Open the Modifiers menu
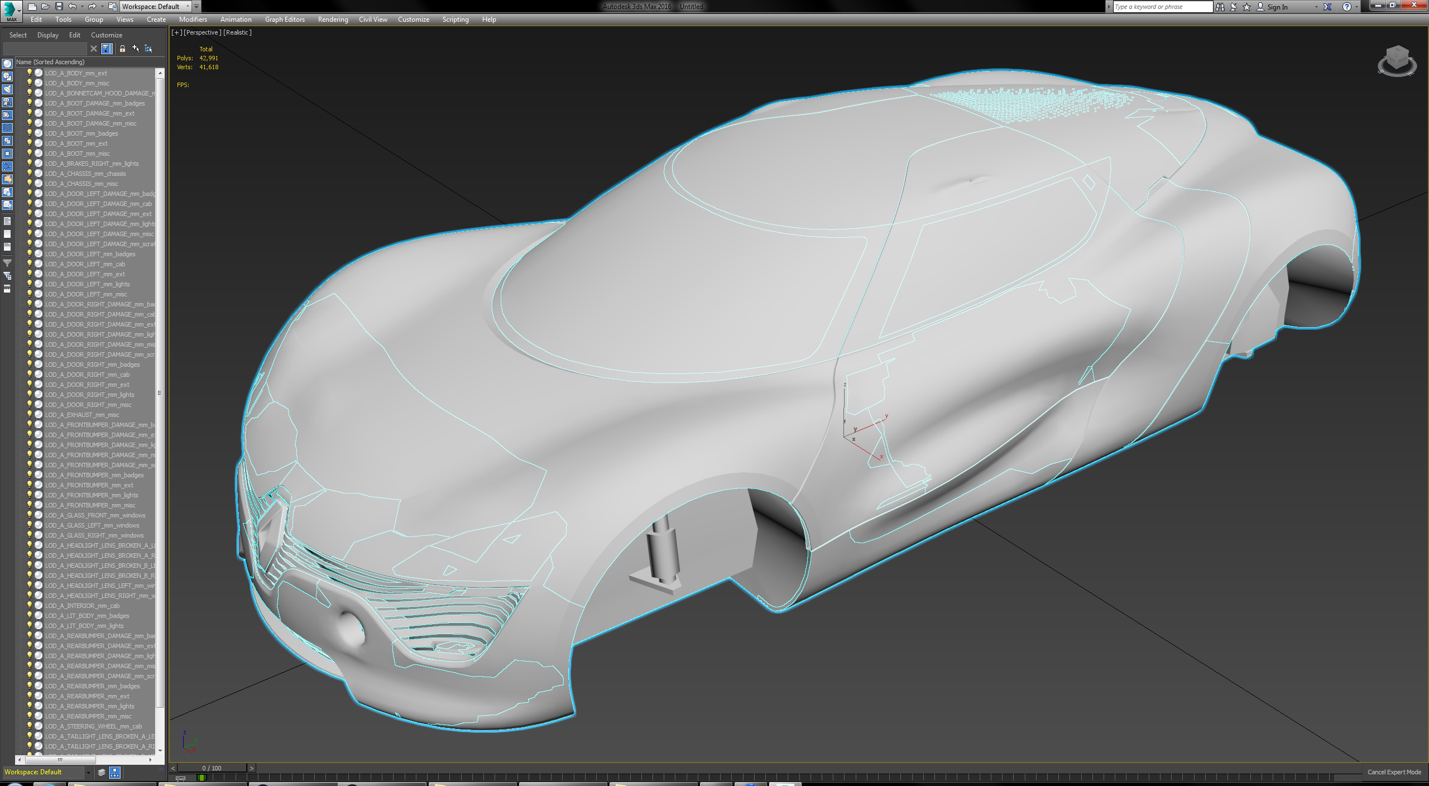 193,20
